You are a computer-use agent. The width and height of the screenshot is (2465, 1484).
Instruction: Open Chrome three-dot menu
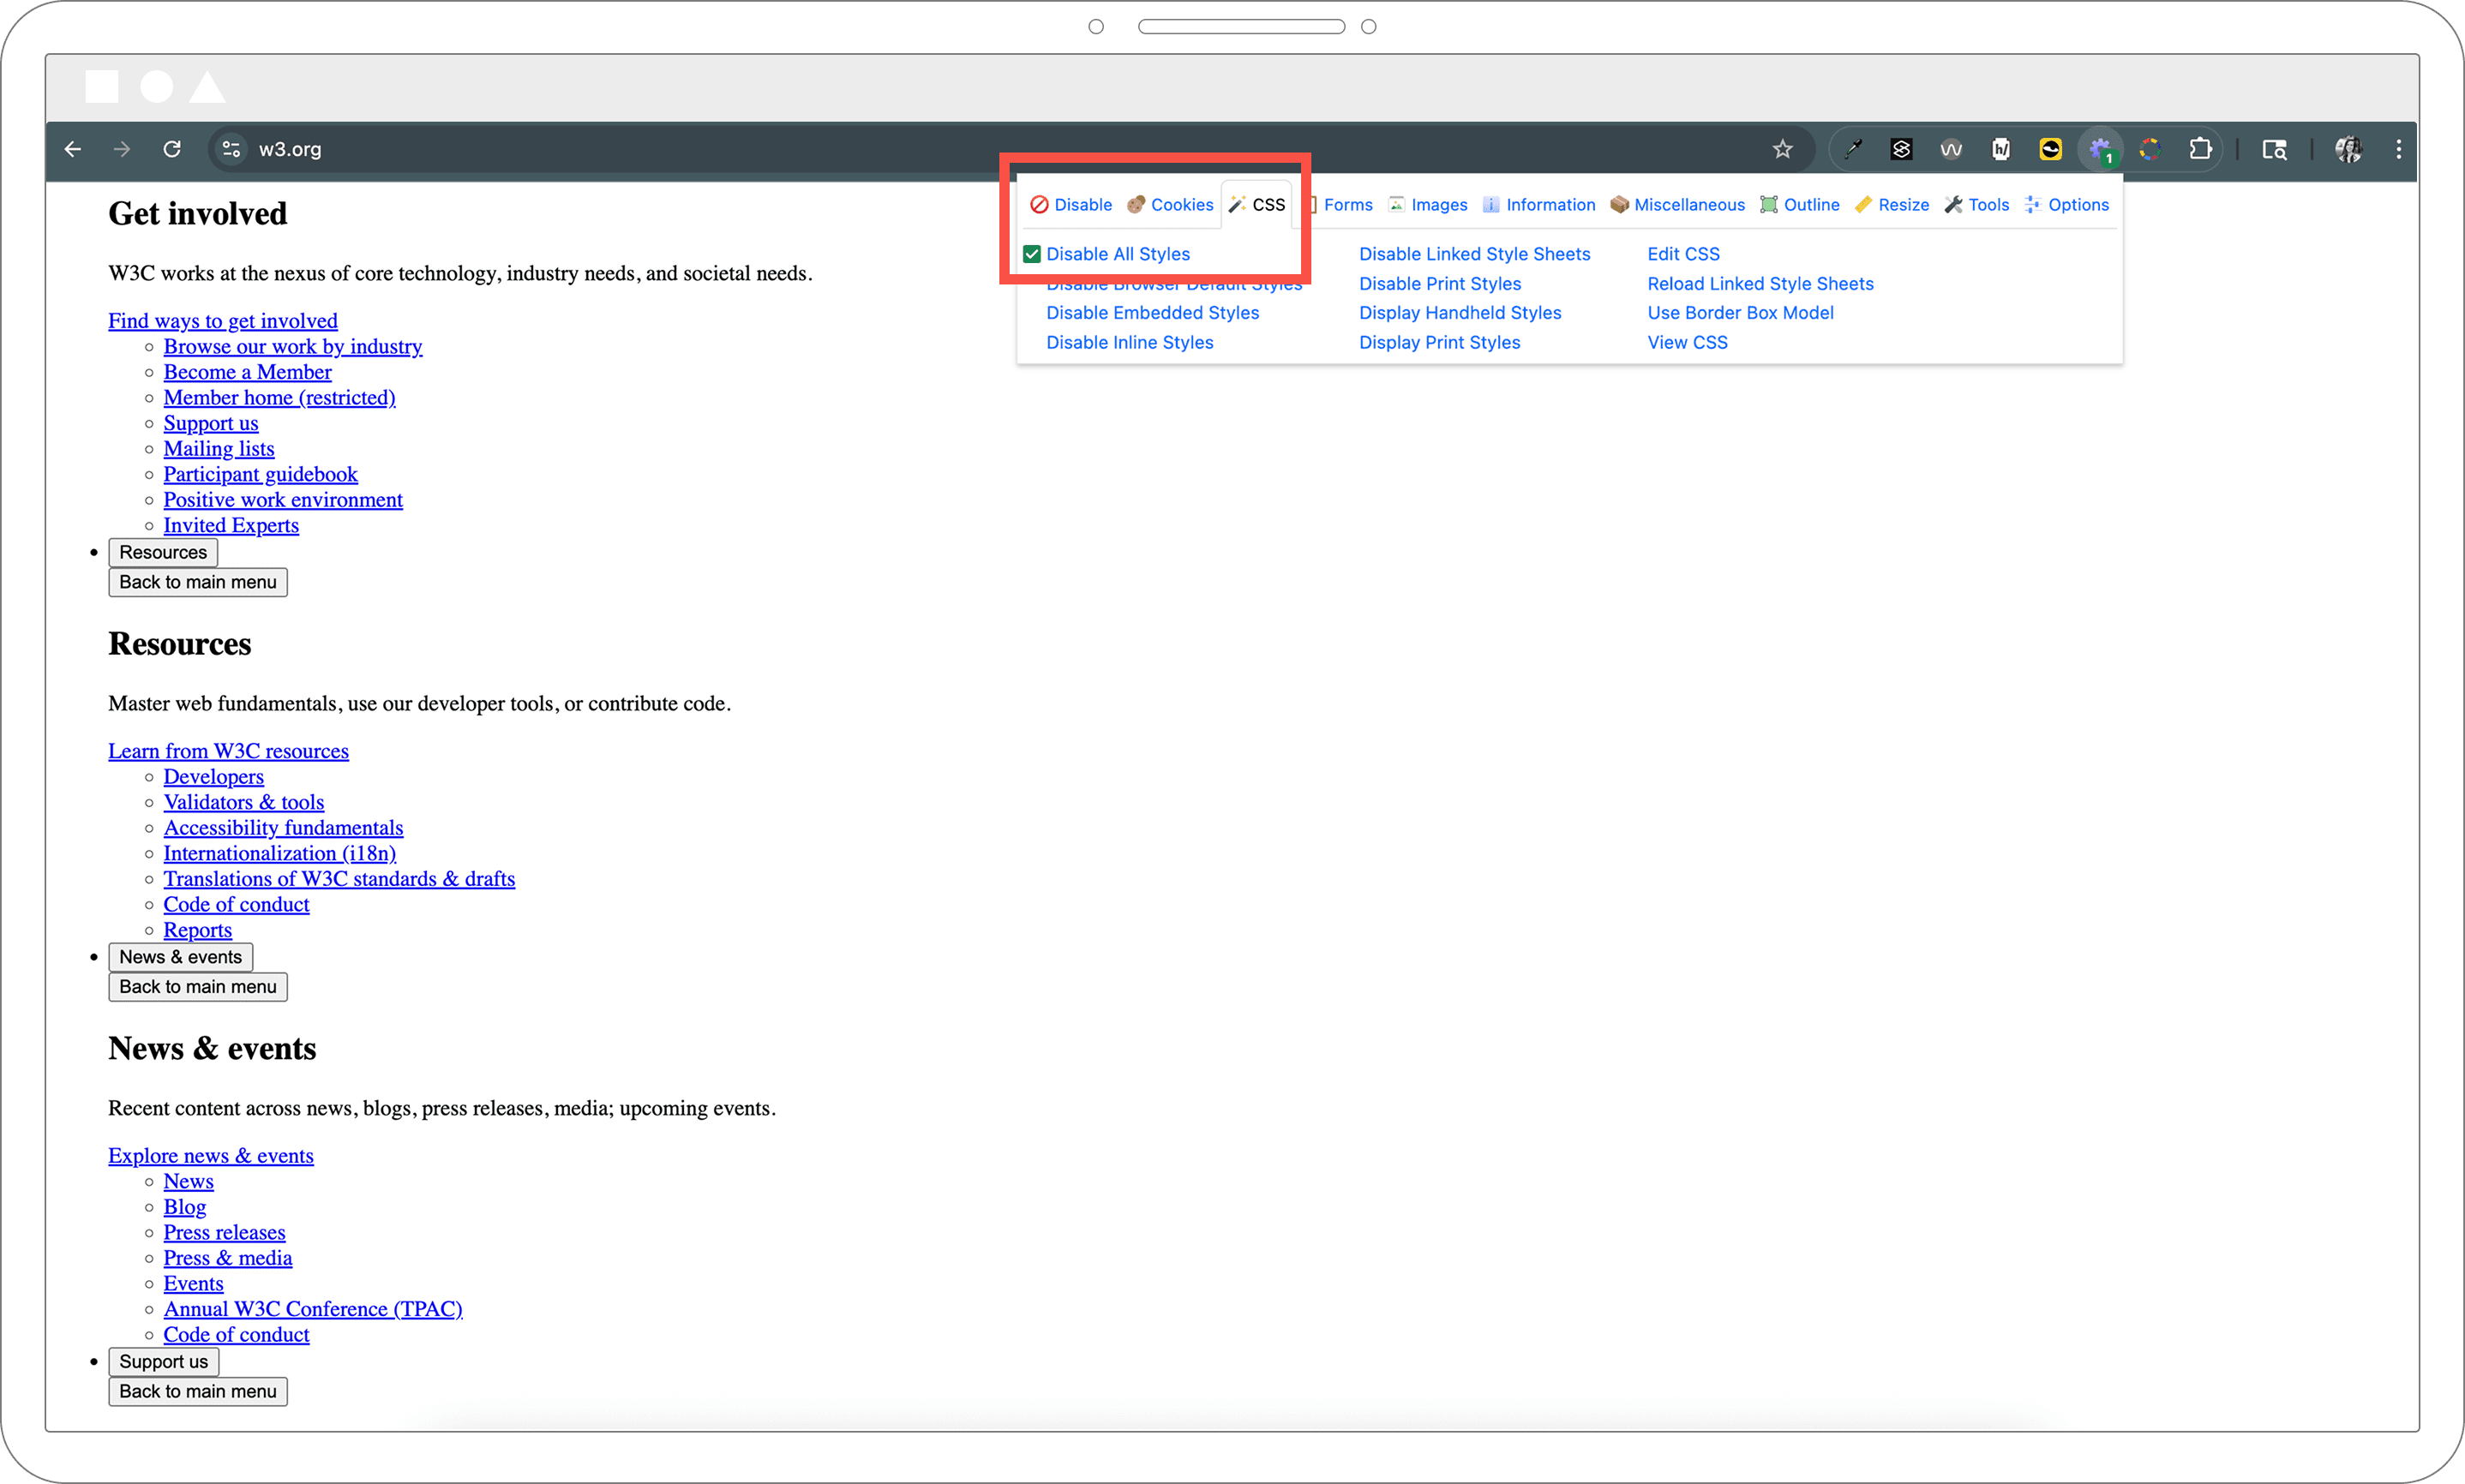(x=2398, y=149)
